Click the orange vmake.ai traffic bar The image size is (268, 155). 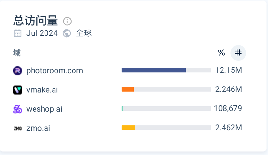[127, 89]
